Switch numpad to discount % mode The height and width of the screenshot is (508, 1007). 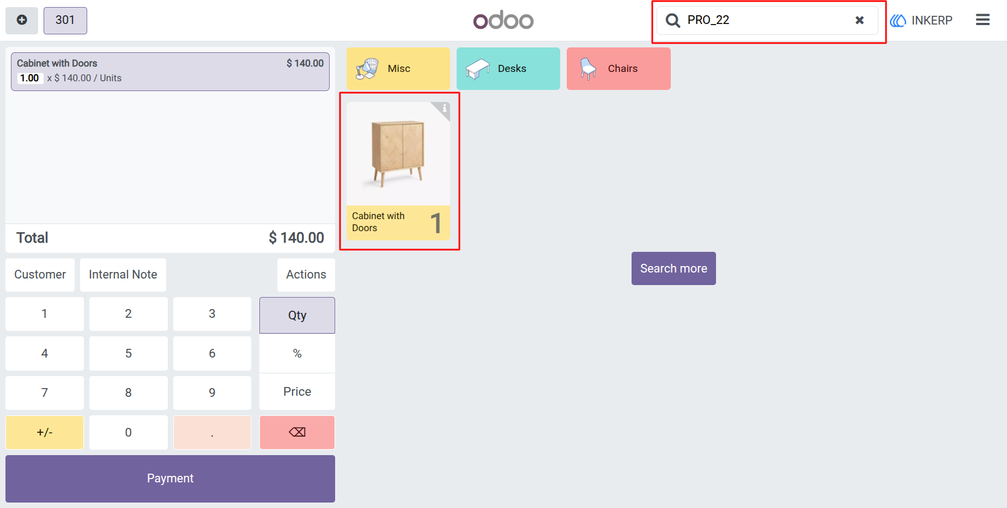(x=297, y=353)
